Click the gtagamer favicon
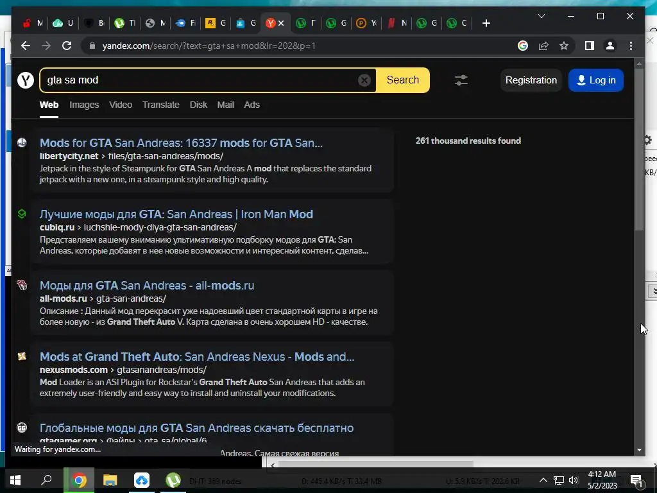This screenshot has width=657, height=493. point(22,428)
